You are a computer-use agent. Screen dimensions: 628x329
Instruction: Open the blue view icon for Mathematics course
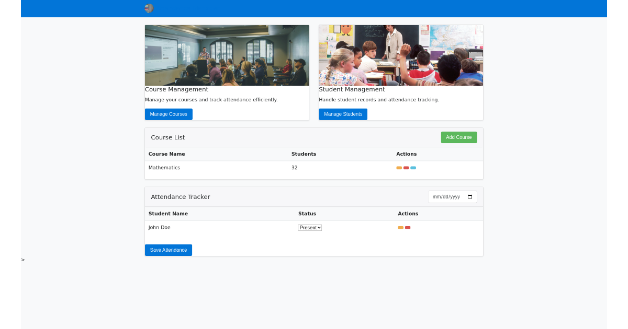pos(413,168)
